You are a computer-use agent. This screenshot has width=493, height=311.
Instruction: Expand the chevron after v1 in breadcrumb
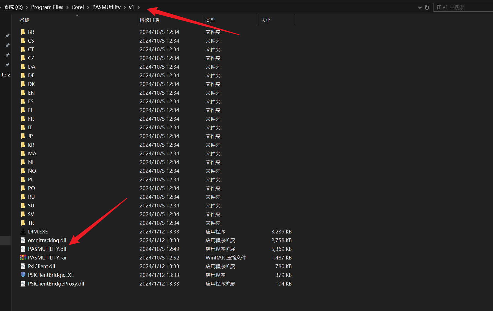139,7
